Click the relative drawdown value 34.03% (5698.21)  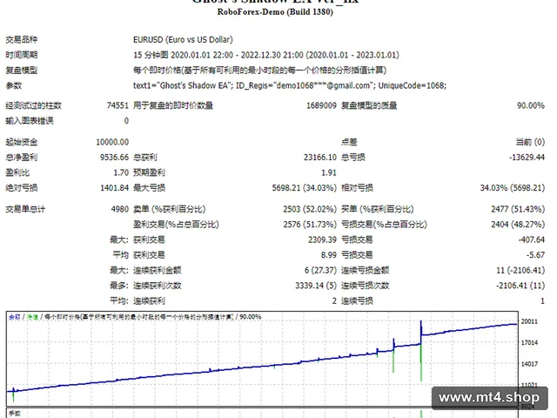click(x=513, y=188)
